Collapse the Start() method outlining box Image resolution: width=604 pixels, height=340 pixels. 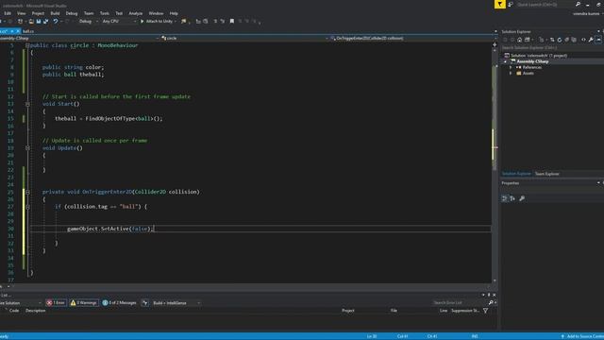pos(27,104)
